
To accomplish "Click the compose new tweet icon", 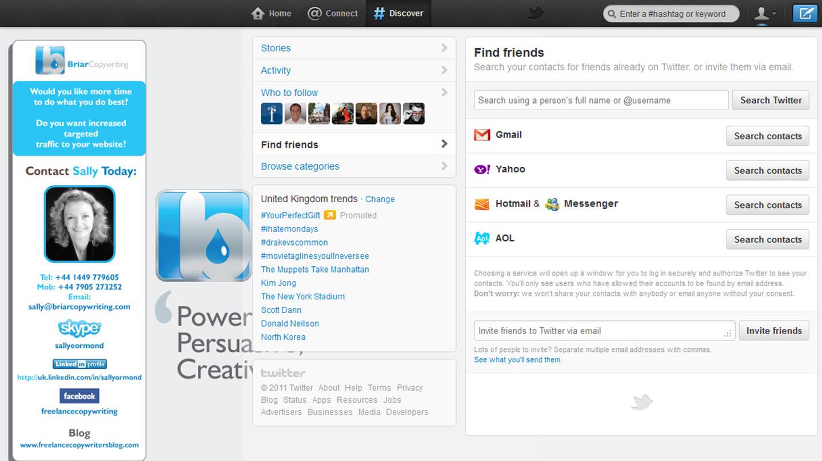I will click(805, 14).
